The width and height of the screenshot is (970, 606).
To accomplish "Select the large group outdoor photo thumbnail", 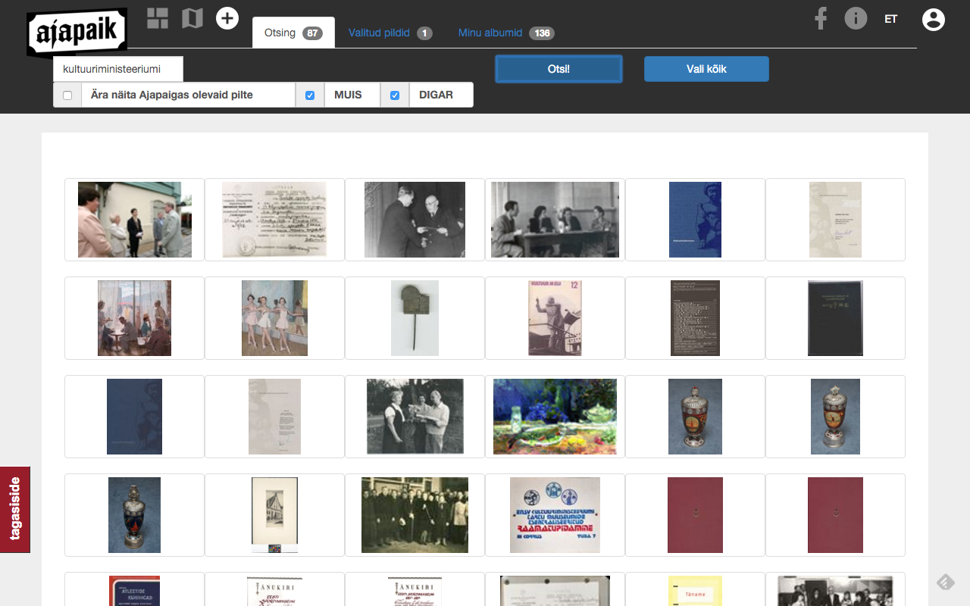I will click(415, 515).
